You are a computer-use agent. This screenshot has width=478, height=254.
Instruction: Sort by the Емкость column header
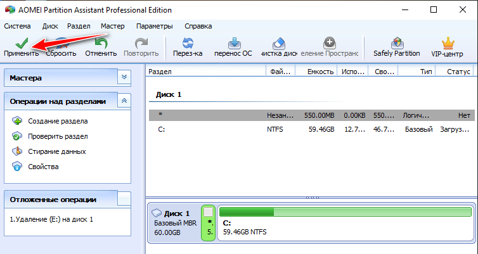click(x=316, y=72)
